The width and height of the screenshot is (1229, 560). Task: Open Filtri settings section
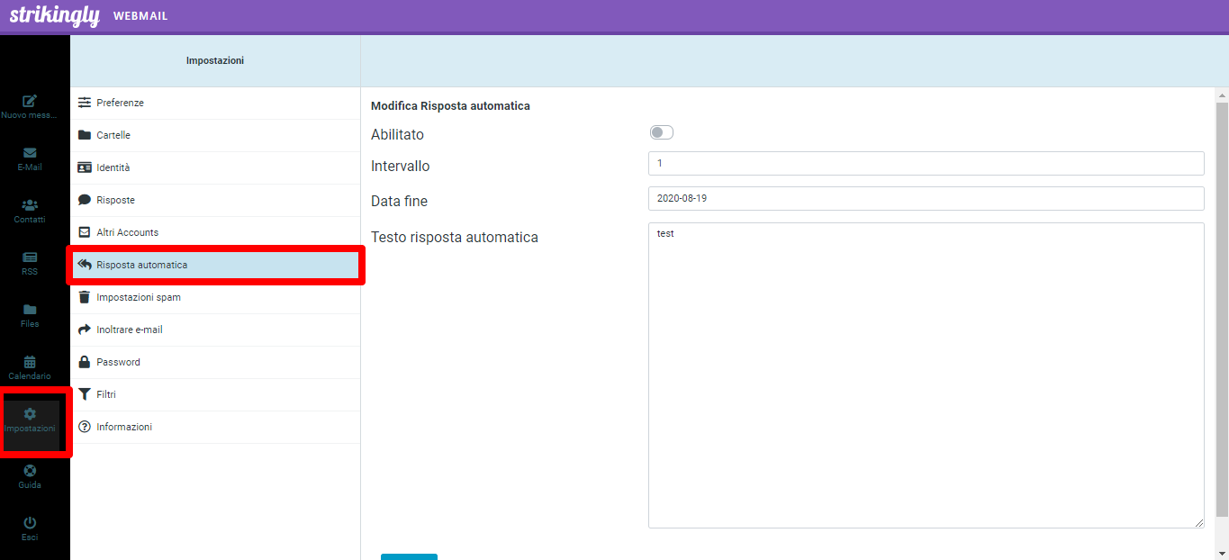click(215, 394)
